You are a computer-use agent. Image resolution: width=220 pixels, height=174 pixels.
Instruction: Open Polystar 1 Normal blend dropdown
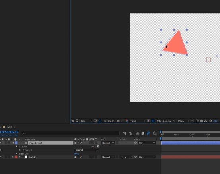(86, 150)
